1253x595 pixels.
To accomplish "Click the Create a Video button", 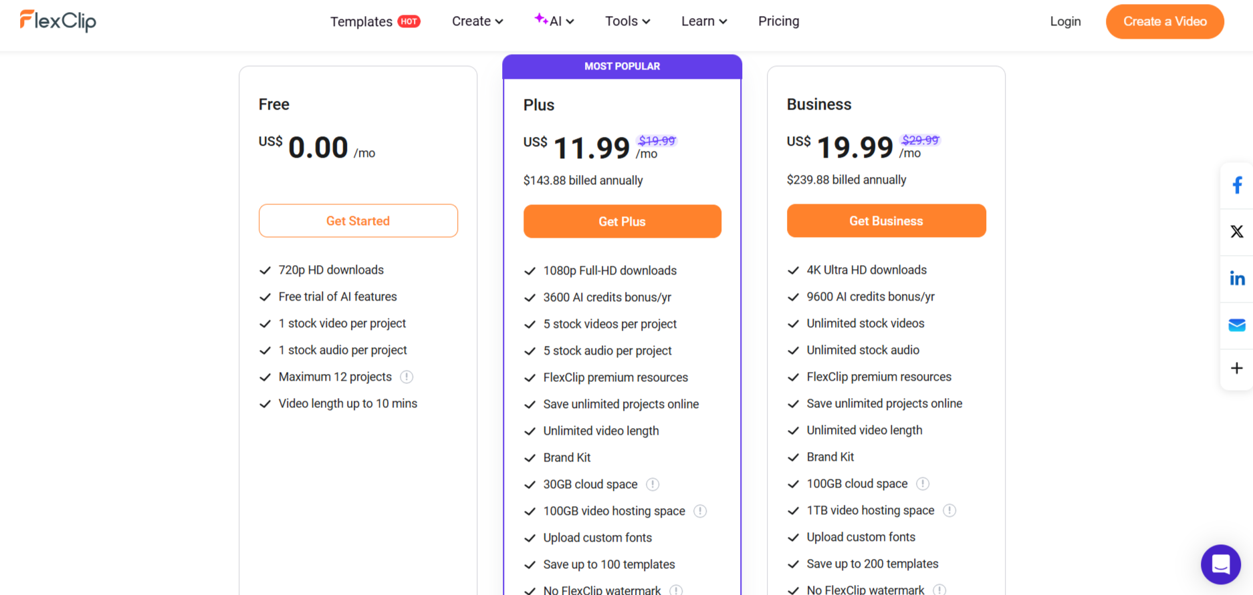I will (1165, 21).
